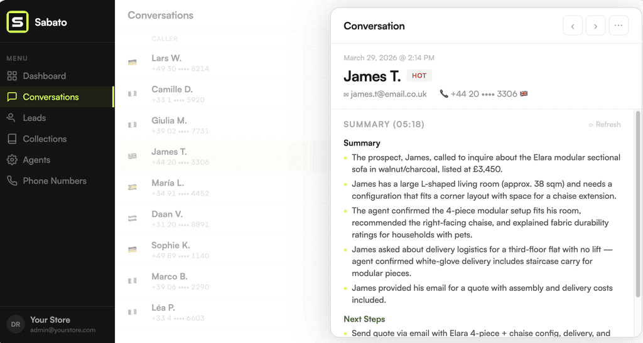Click the Sabato logo icon

[18, 22]
